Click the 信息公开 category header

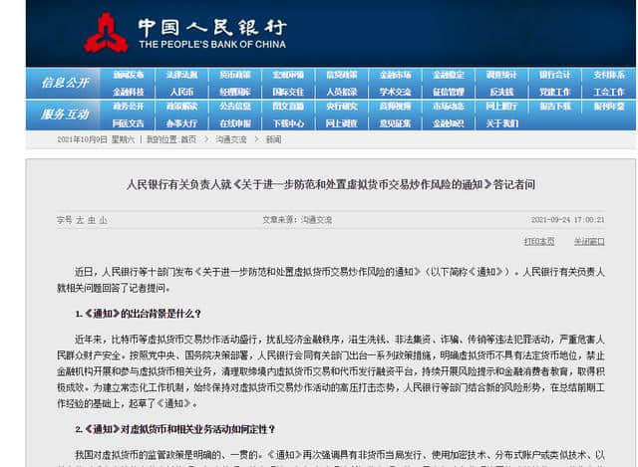click(x=65, y=83)
